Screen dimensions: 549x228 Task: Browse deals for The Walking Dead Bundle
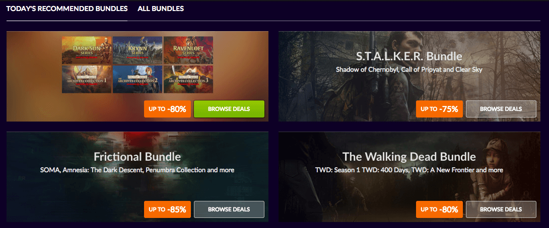[501, 209]
